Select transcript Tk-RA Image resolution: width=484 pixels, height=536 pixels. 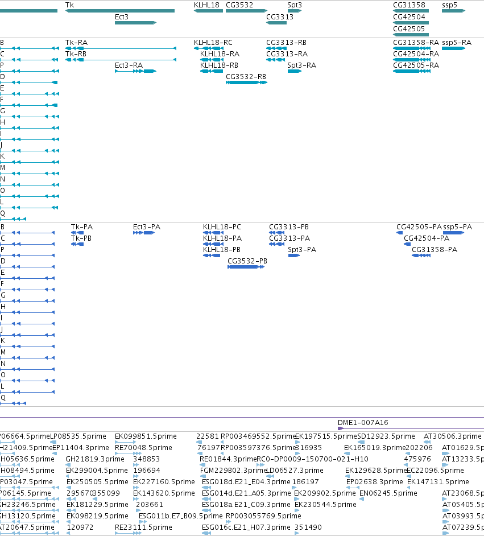[121, 48]
